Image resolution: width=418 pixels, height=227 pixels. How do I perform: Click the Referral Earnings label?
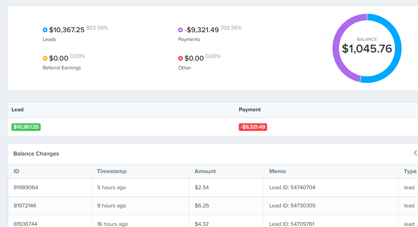coord(62,68)
